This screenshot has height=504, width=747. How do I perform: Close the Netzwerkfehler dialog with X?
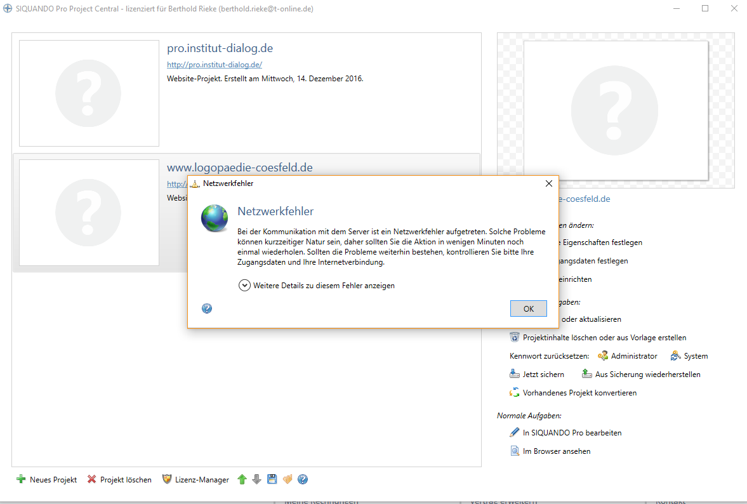(549, 183)
